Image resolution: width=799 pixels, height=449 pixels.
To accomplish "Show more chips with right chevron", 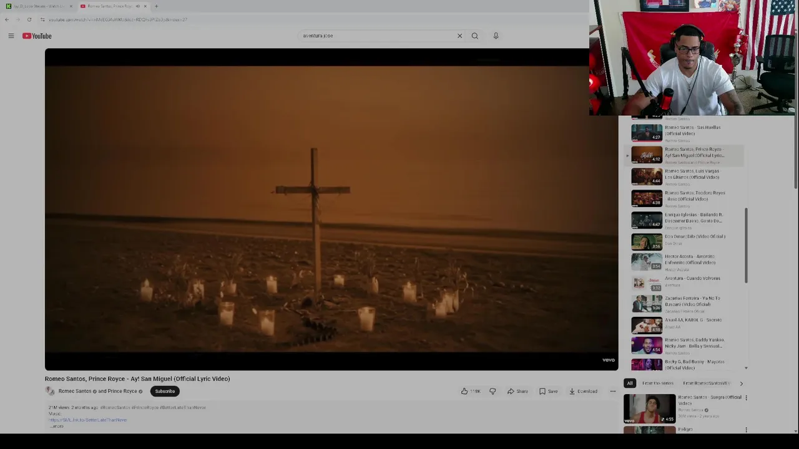I will point(741,384).
